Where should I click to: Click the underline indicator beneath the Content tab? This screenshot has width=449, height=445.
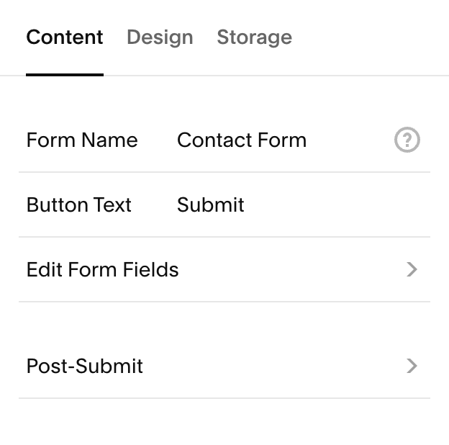pos(65,75)
